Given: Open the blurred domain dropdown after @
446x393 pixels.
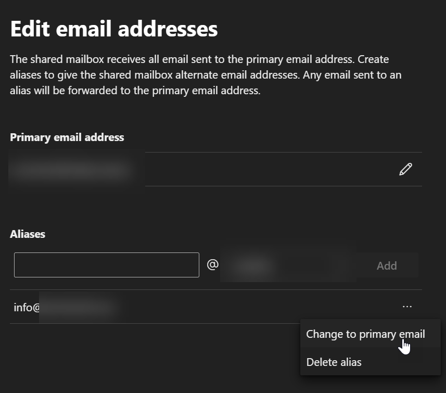Looking at the screenshot, I should coord(288,265).
